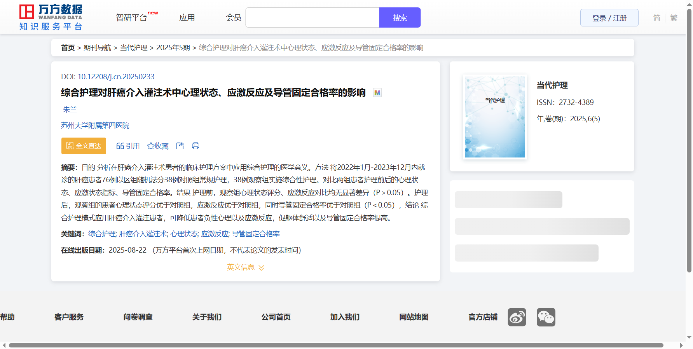Open the 应用 menu item
The image size is (693, 349).
pos(187,17)
